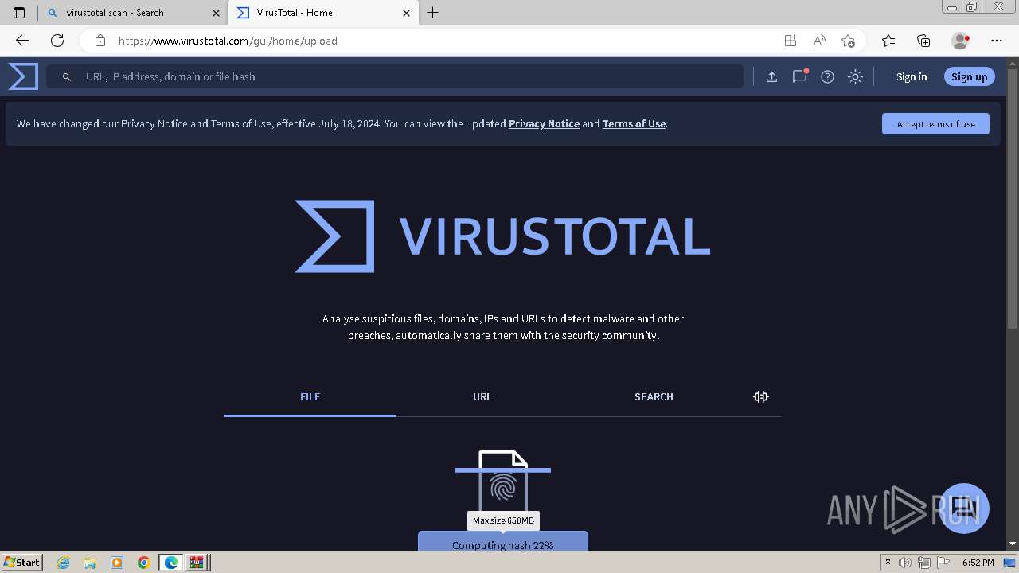Add page to favorites star-plus icon
1019x573 pixels.
[848, 41]
